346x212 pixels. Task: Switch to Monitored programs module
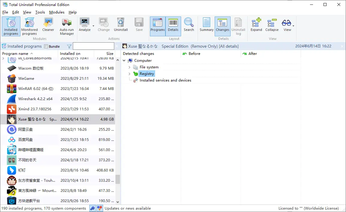coord(29,26)
